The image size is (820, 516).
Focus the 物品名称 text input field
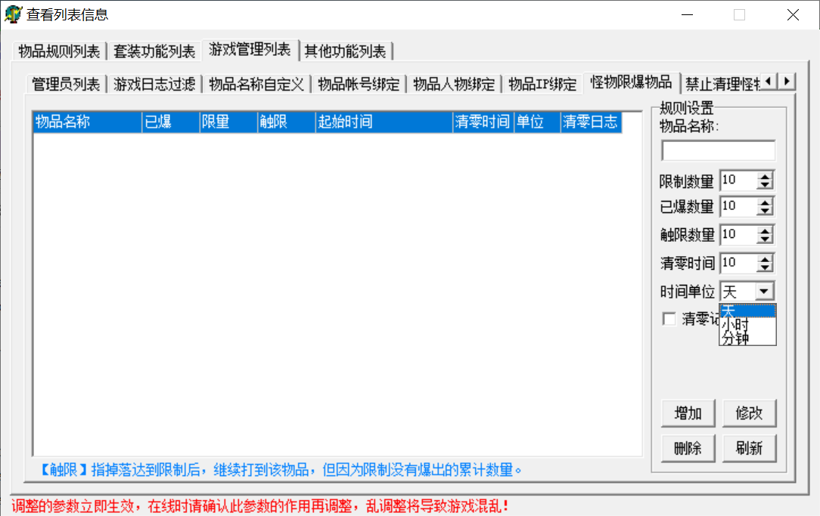718,151
